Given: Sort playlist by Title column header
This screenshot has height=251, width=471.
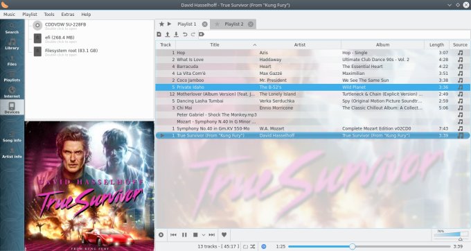Looking at the screenshot, I should click(x=215, y=45).
